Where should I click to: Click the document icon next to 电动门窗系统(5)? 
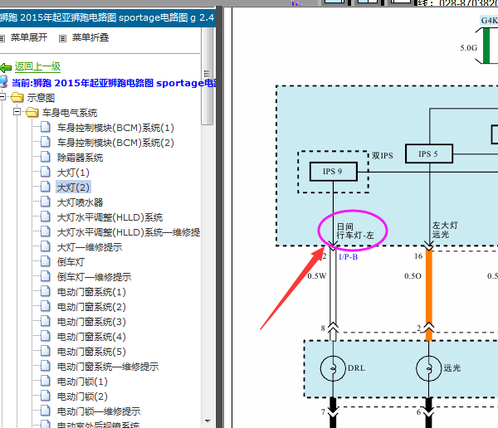pos(46,351)
